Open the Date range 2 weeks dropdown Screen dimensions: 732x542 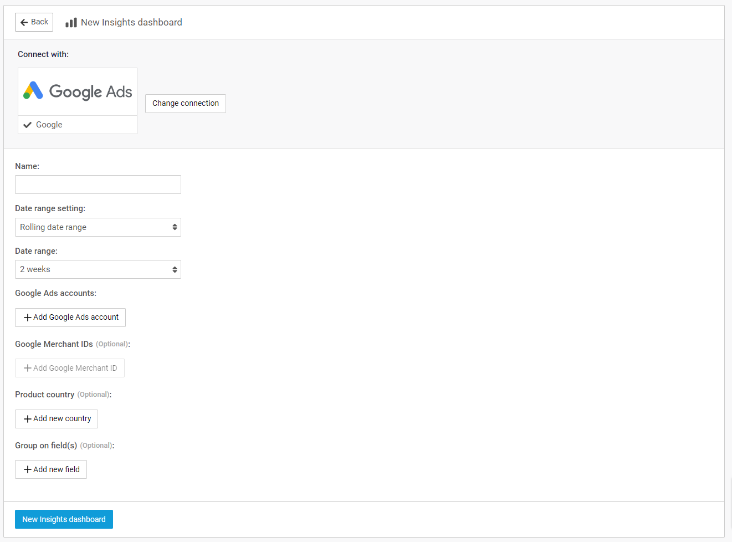tap(98, 269)
